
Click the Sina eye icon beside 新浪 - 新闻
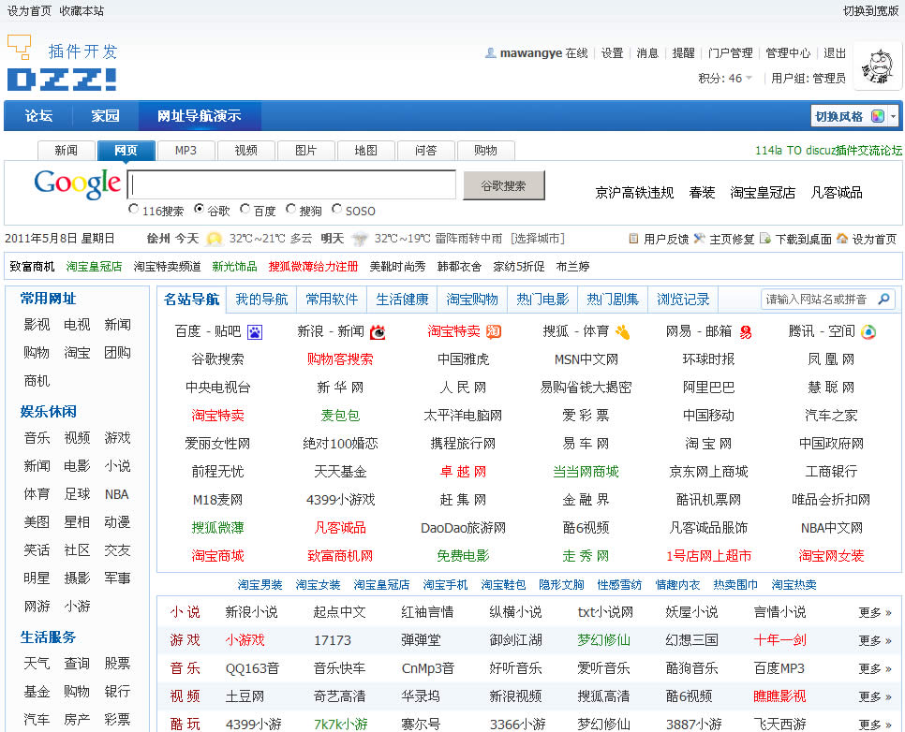(378, 332)
